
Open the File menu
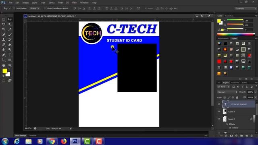(x=10, y=3)
